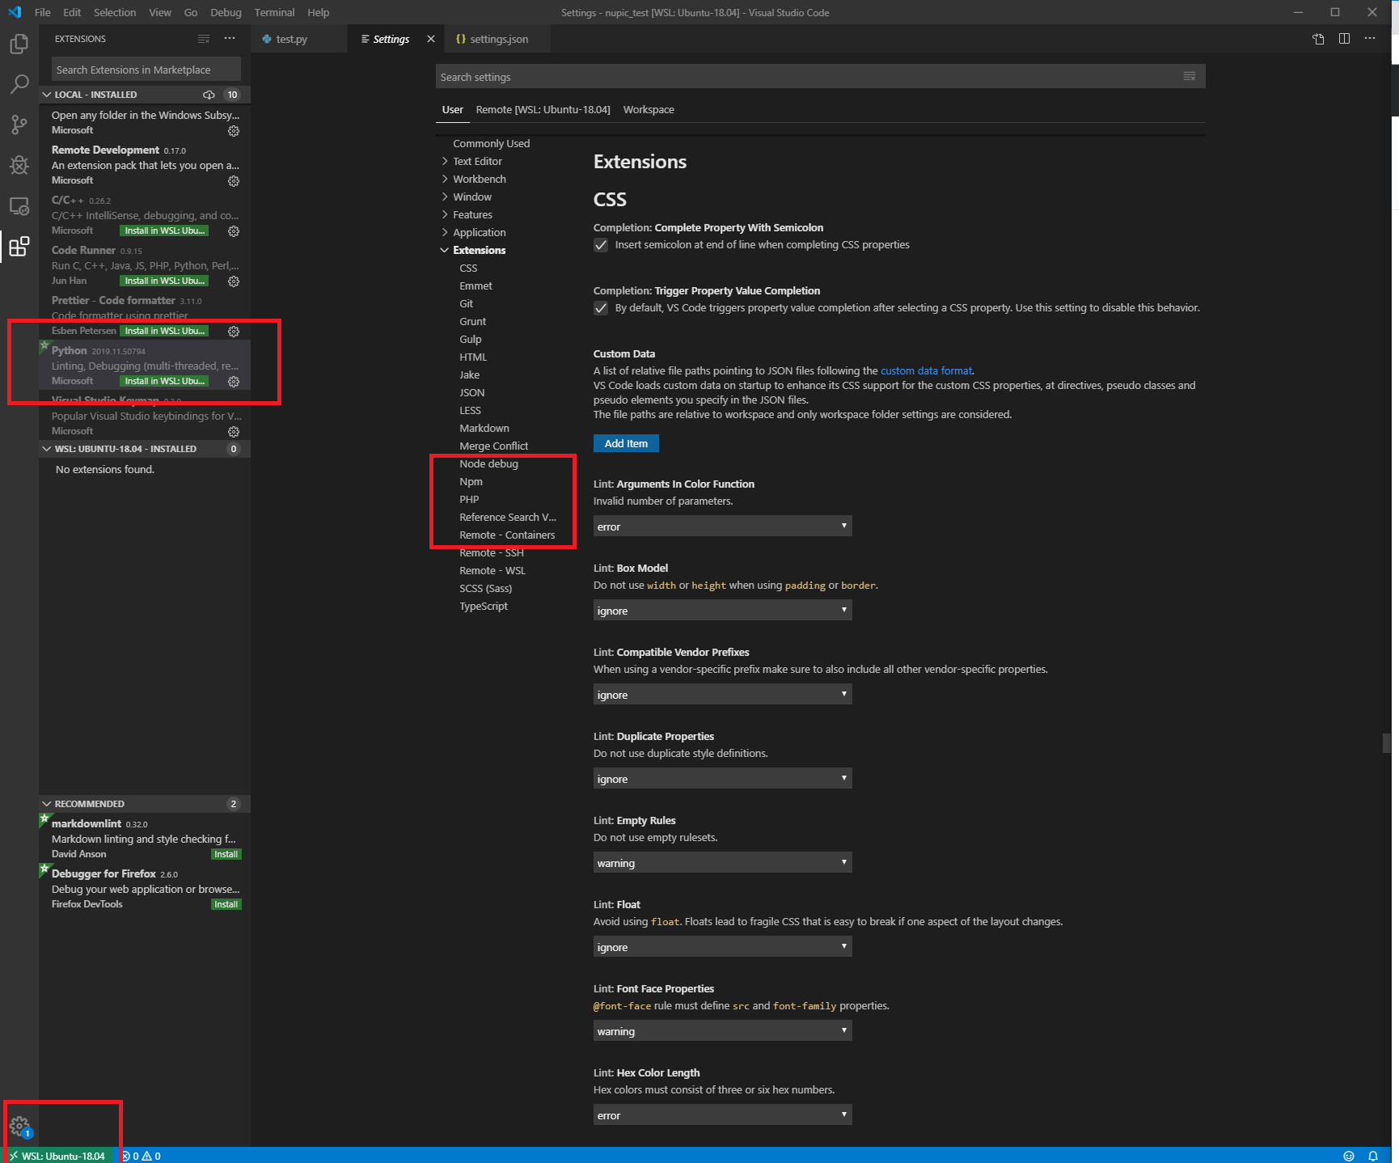The image size is (1399, 1163).
Task: Click the WSL: Ubuntu-18.04 remote indicator
Action: (57, 1156)
